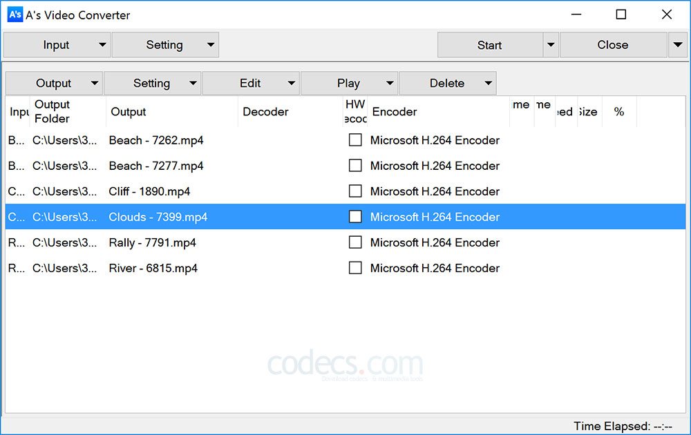
Task: Click the encoder cell for Cliff - 1890.mp4
Action: click(x=435, y=191)
